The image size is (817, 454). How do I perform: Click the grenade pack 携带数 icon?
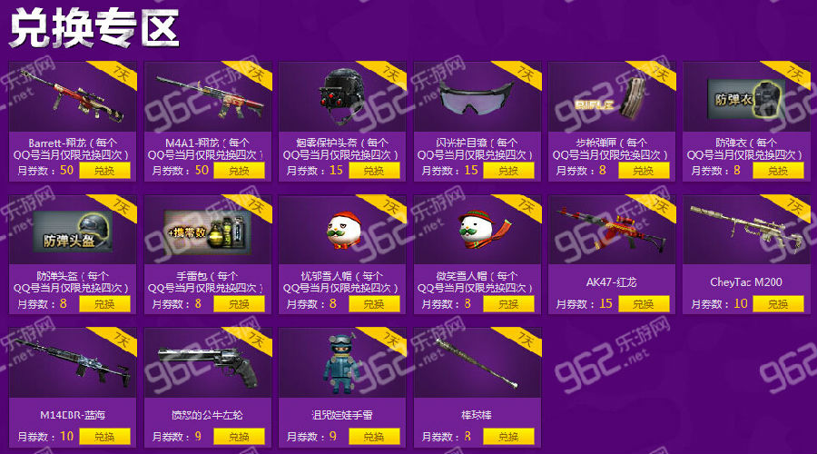(x=207, y=232)
